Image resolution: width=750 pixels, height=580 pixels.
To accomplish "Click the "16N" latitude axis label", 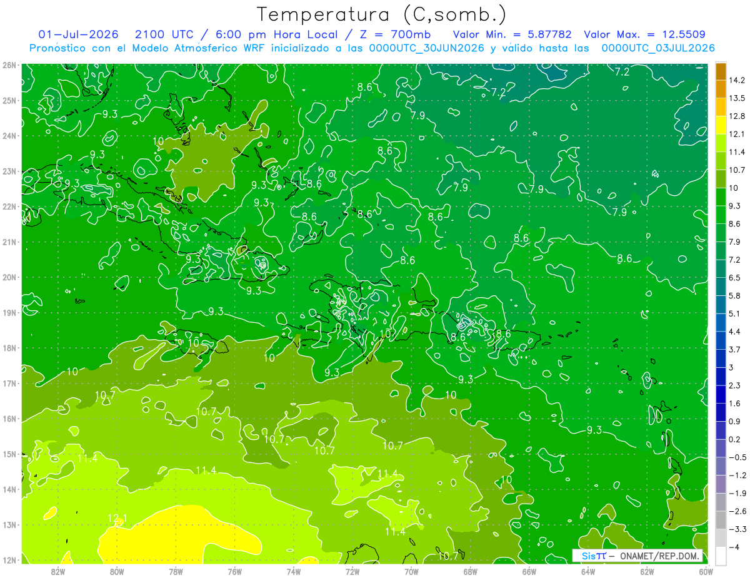I will pyautogui.click(x=9, y=419).
